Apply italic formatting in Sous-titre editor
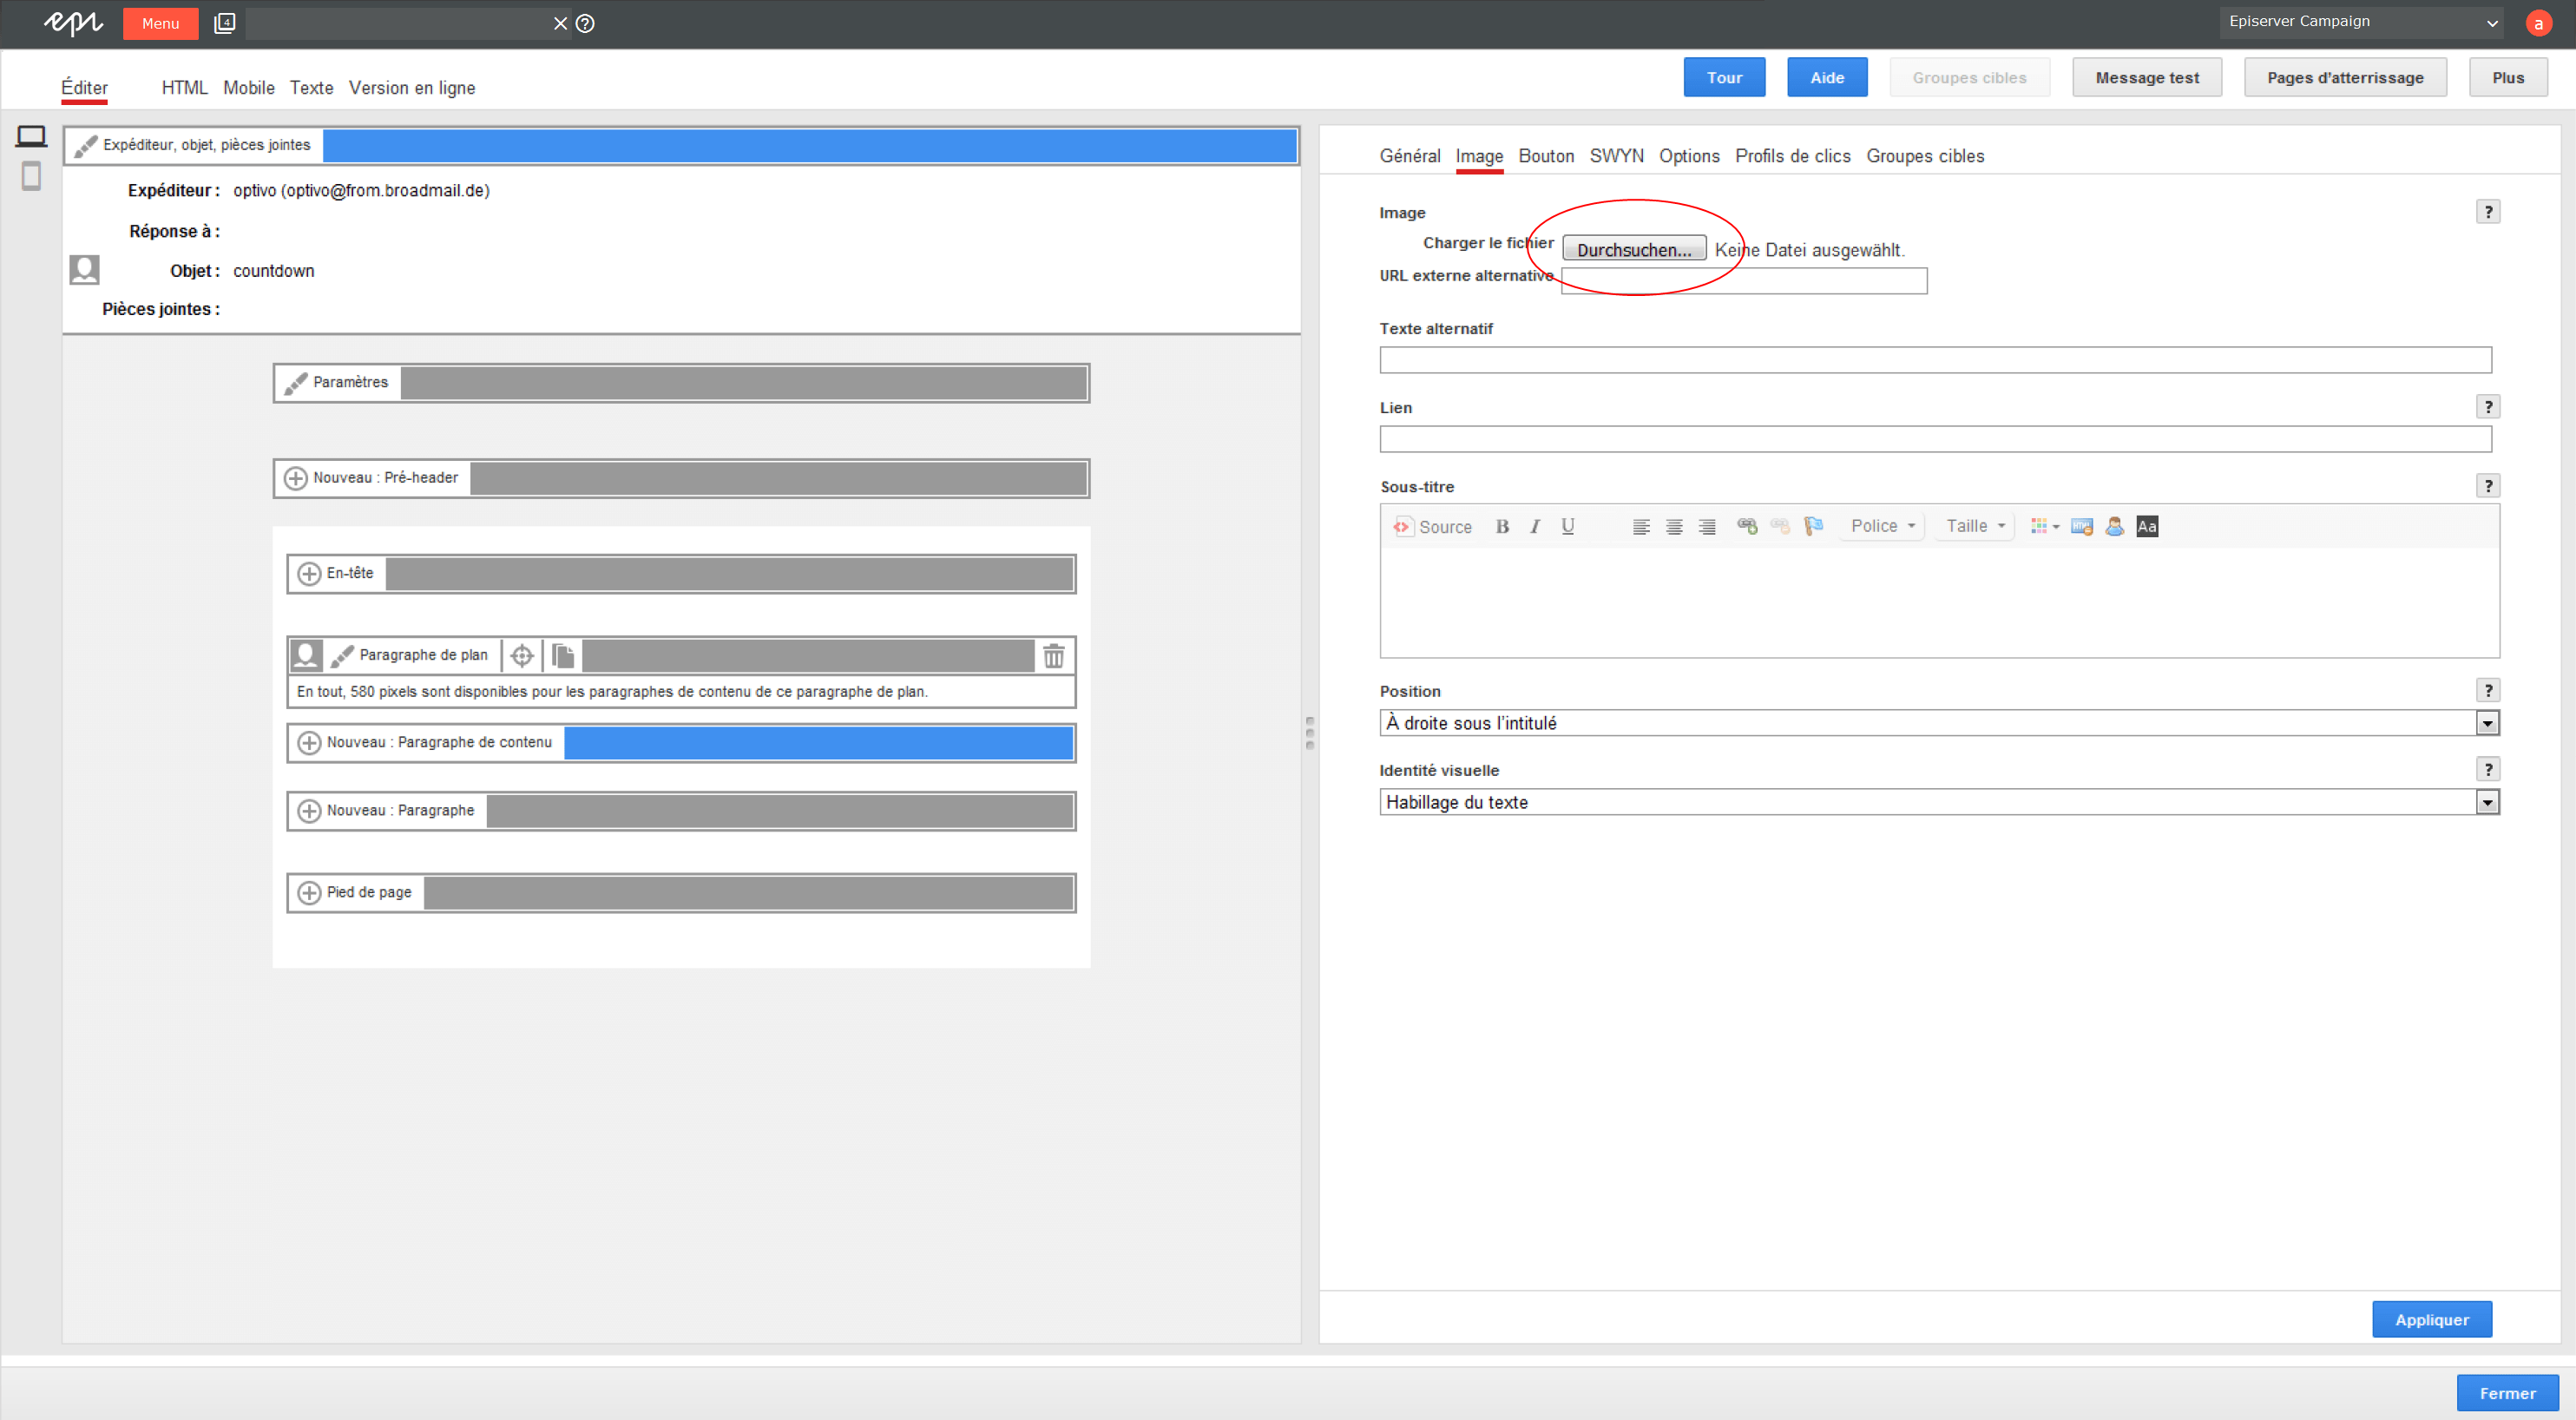Viewport: 2576px width, 1420px height. point(1535,527)
